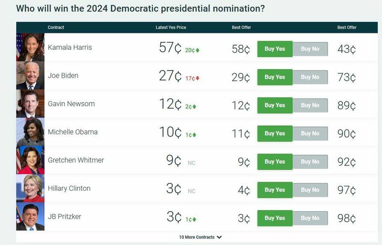
Task: Buy Yes on JB Pritzker contract
Action: tap(275, 218)
